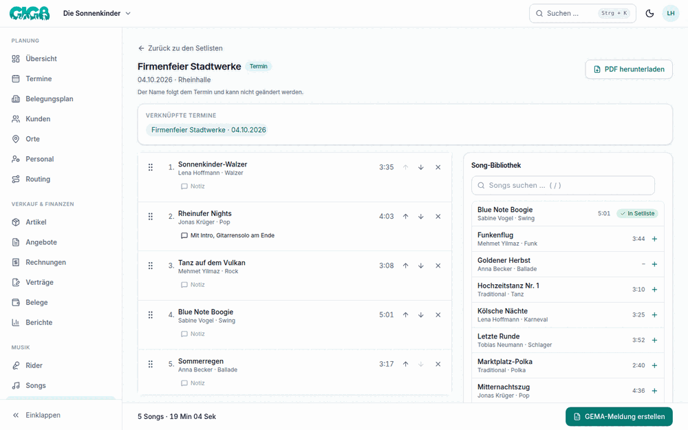Open Routing in sidebar
The image size is (688, 430).
click(x=61, y=179)
